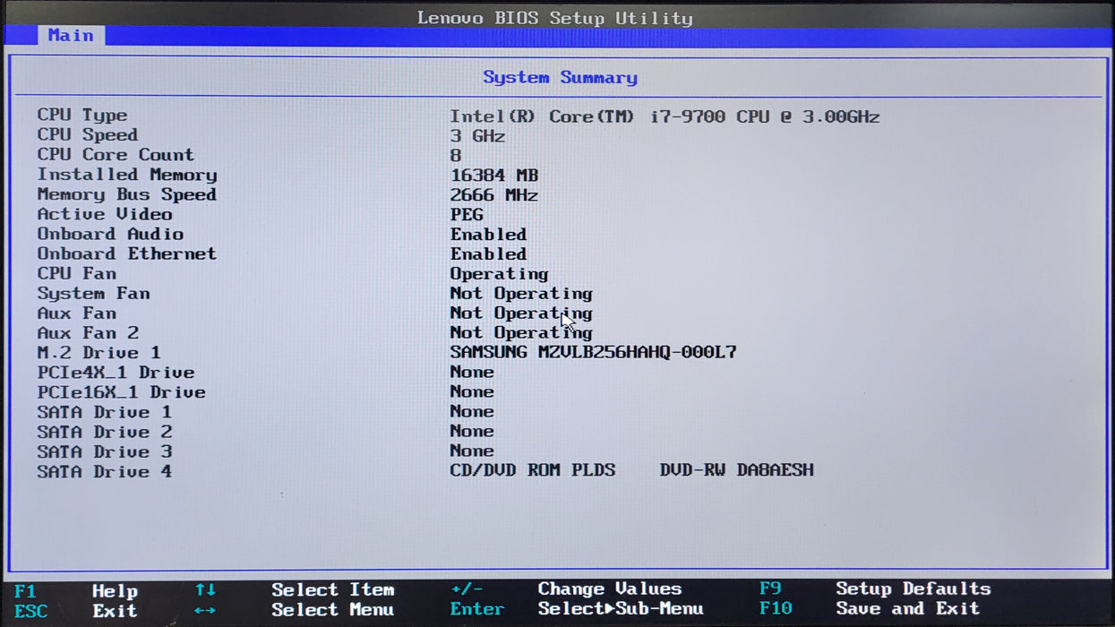Select the System Fan label
The height and width of the screenshot is (627, 1115).
point(93,293)
